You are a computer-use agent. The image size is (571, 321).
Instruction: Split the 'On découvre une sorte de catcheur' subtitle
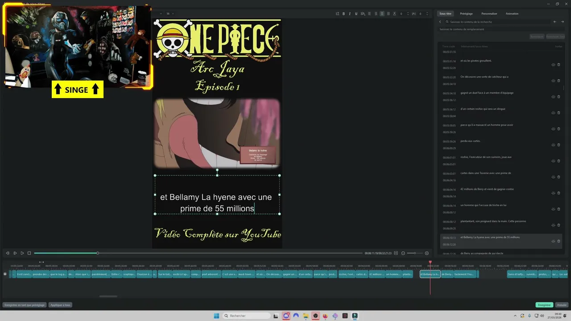click(553, 81)
